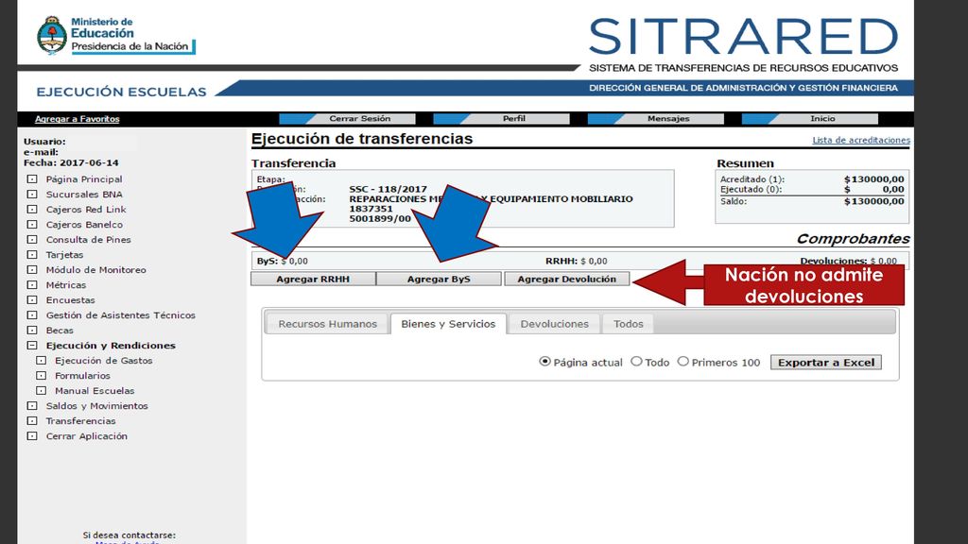
Task: Open Sucursales BNA sidebar entry
Action: 84,195
